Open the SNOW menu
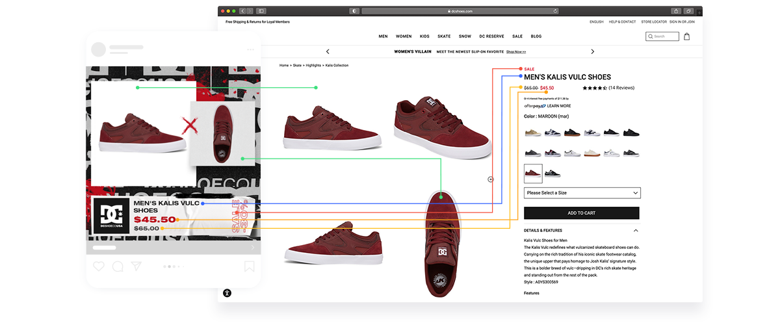Screen dimensions: 780x325 click(x=465, y=36)
